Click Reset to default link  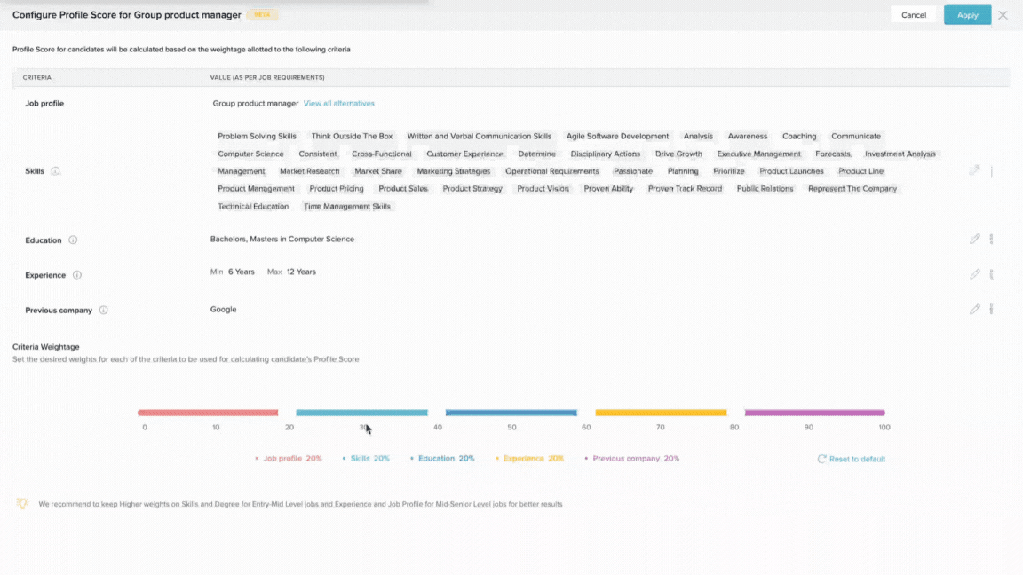(x=857, y=459)
